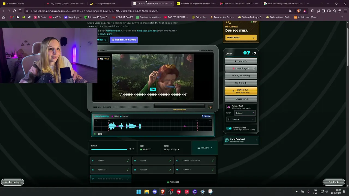Go to the Next clip
The width and height of the screenshot is (349, 196).
241,83
